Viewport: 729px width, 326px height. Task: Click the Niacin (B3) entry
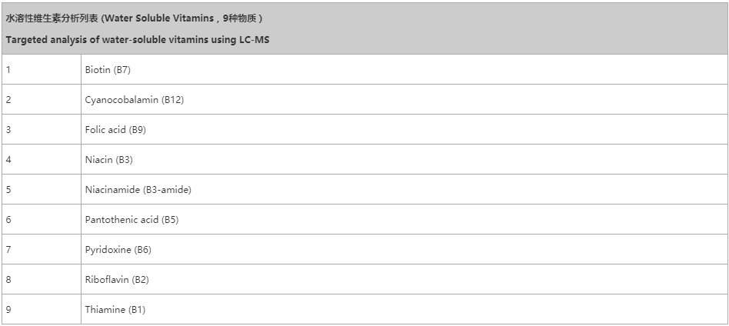pyautogui.click(x=109, y=160)
